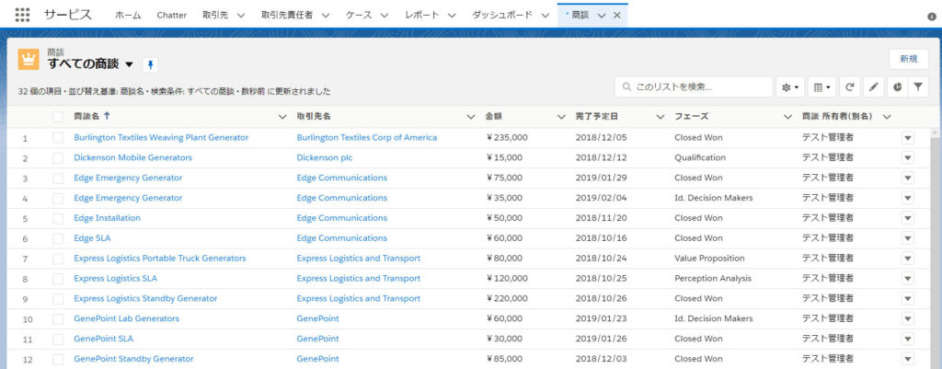Expand the すべての商談 list view selector
The image size is (942, 369).
[x=129, y=64]
